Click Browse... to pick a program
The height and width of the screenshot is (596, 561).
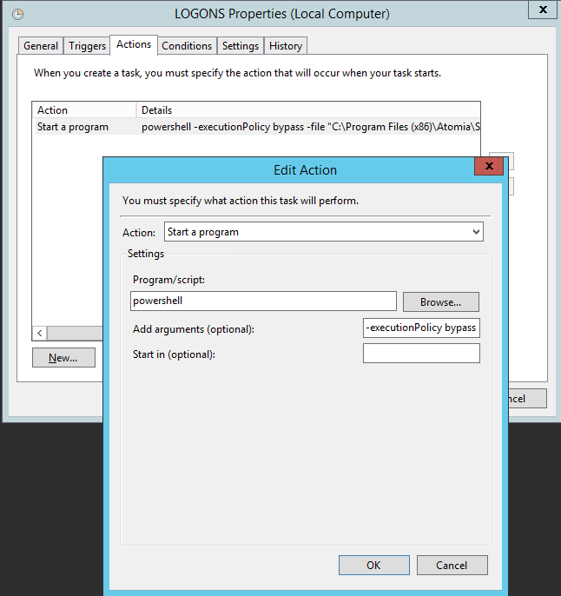440,301
